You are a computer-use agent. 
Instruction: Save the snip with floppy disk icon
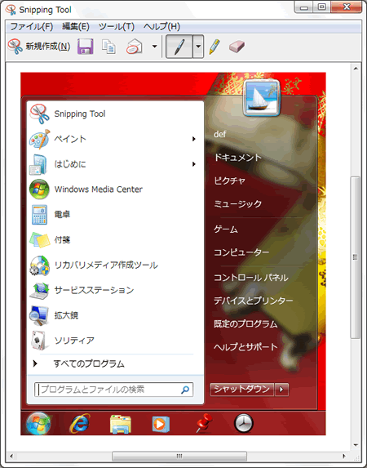(x=86, y=47)
